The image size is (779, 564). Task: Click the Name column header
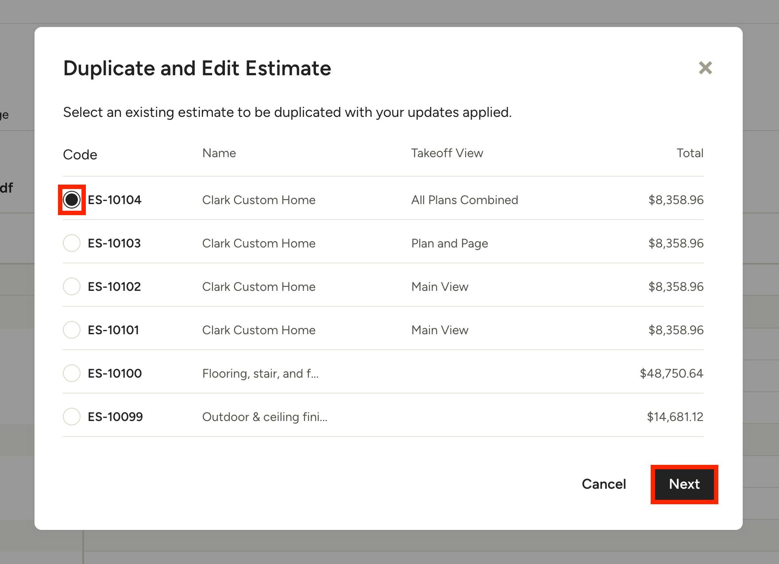[x=219, y=153]
